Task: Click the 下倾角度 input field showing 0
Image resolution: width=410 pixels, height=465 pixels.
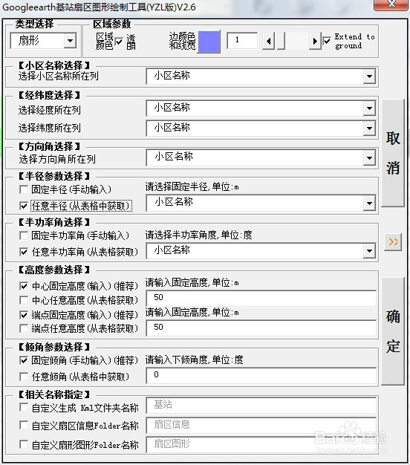Action: click(261, 375)
